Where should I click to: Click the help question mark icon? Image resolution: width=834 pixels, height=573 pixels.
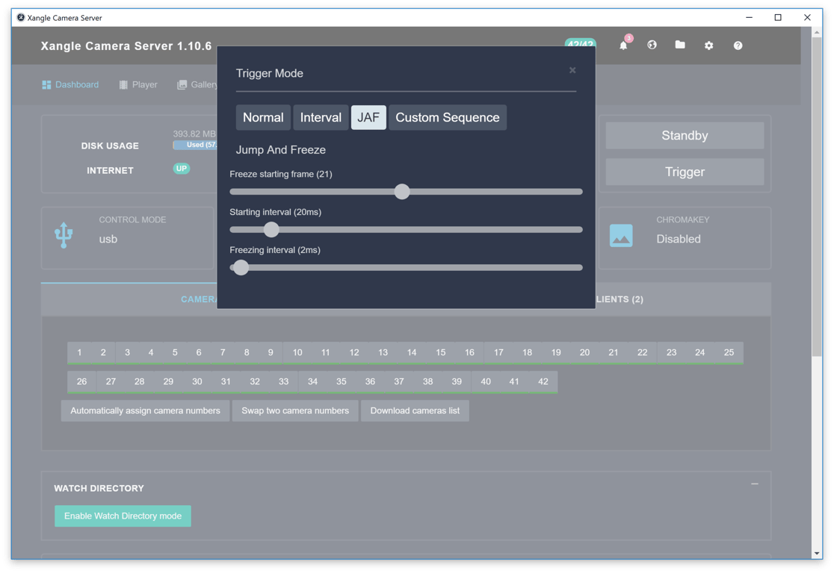point(738,46)
